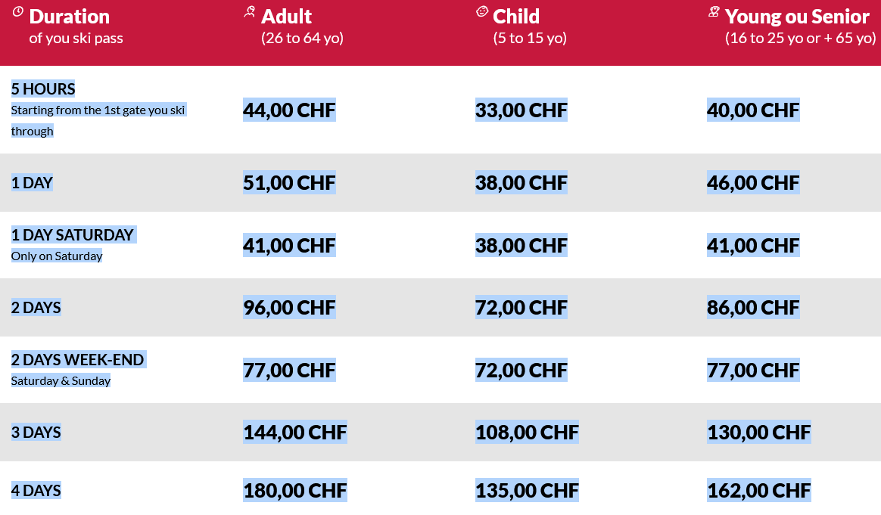This screenshot has height=515, width=881.
Task: Click the 33,00 CHF child price
Action: click(521, 110)
